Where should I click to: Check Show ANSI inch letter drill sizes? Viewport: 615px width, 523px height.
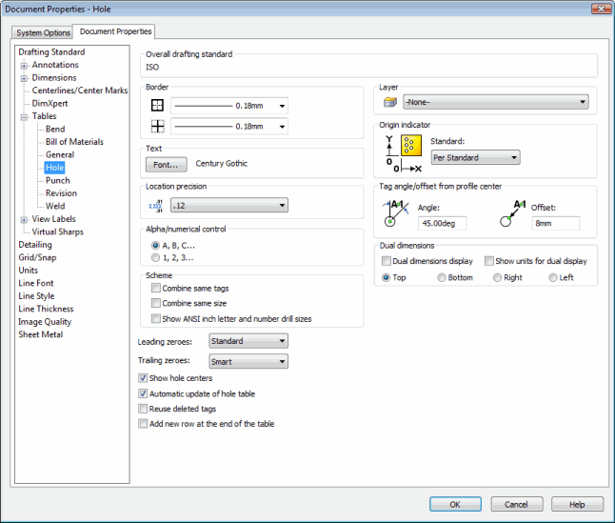pos(156,318)
